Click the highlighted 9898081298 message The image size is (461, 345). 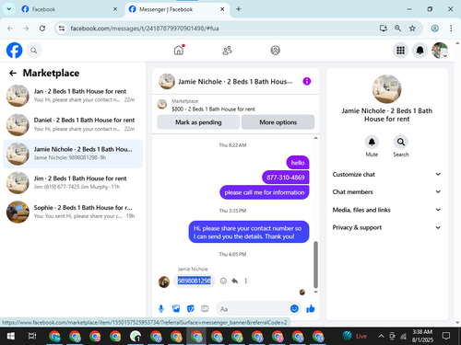coord(195,281)
